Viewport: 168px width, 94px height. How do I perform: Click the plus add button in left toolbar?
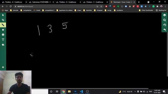(3, 67)
